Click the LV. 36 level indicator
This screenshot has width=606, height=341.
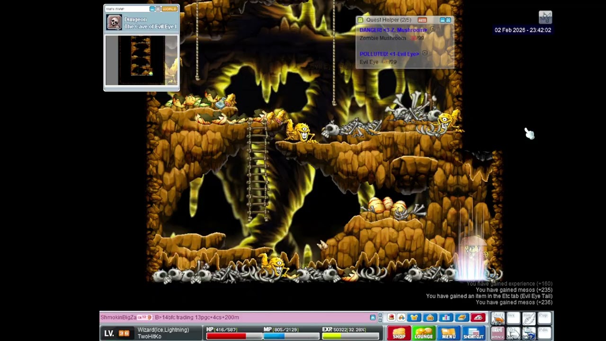tap(116, 333)
